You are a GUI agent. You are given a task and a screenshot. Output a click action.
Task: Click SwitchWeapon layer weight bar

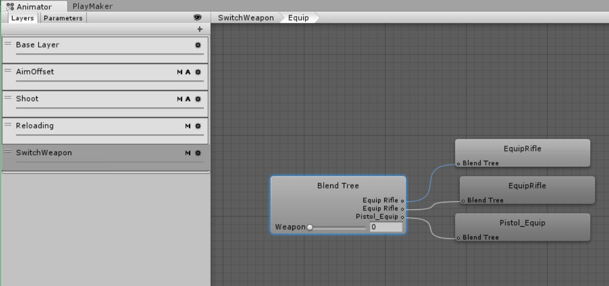pos(110,162)
